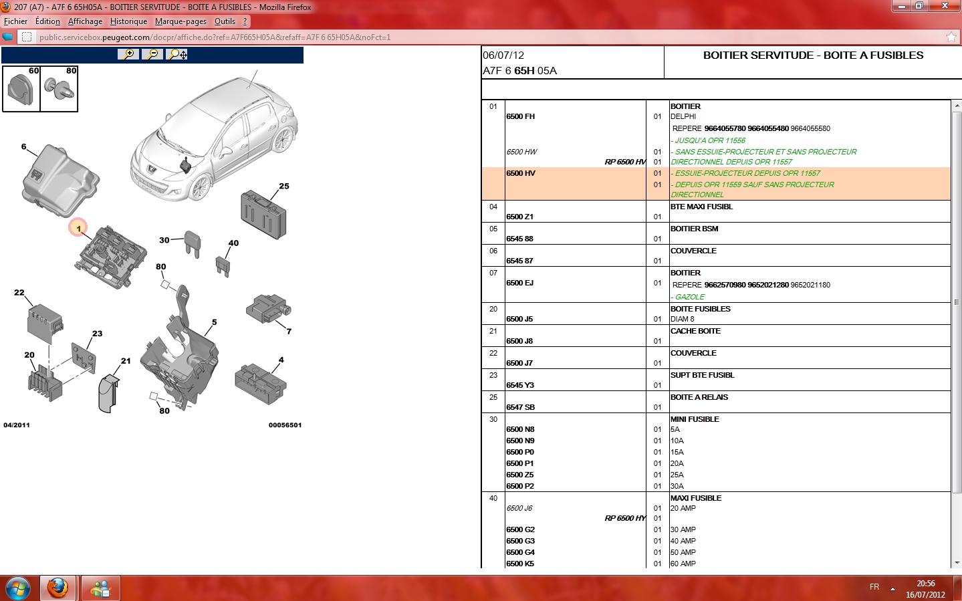Open the Marque-pages menu

(181, 21)
